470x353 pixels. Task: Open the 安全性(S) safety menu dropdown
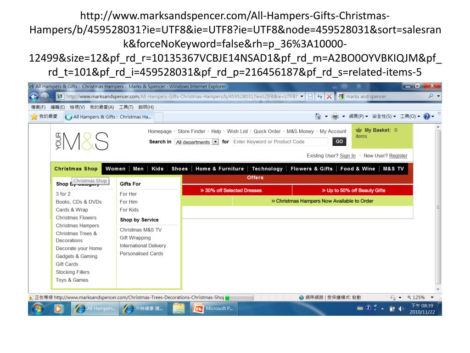pyautogui.click(x=384, y=116)
